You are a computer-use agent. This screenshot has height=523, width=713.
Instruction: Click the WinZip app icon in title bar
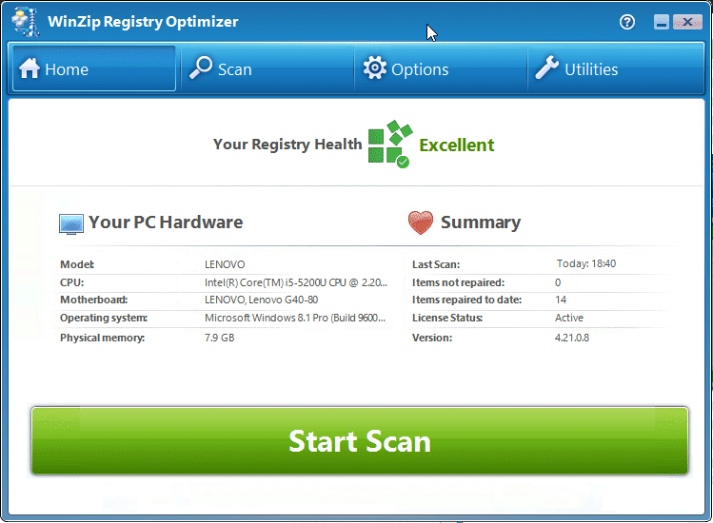[26, 21]
